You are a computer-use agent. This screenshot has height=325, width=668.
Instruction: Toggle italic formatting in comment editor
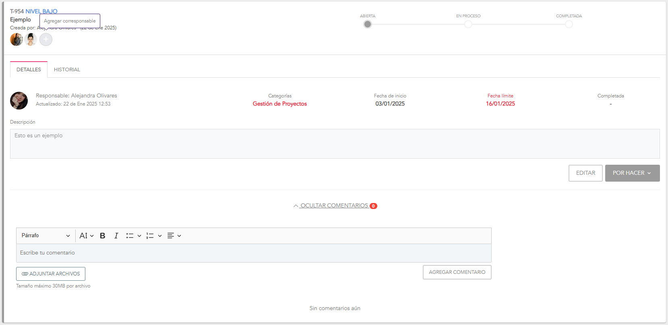[116, 236]
